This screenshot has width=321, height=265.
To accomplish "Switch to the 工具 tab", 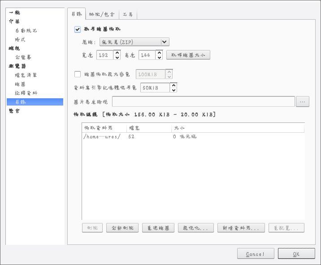I will point(128,14).
